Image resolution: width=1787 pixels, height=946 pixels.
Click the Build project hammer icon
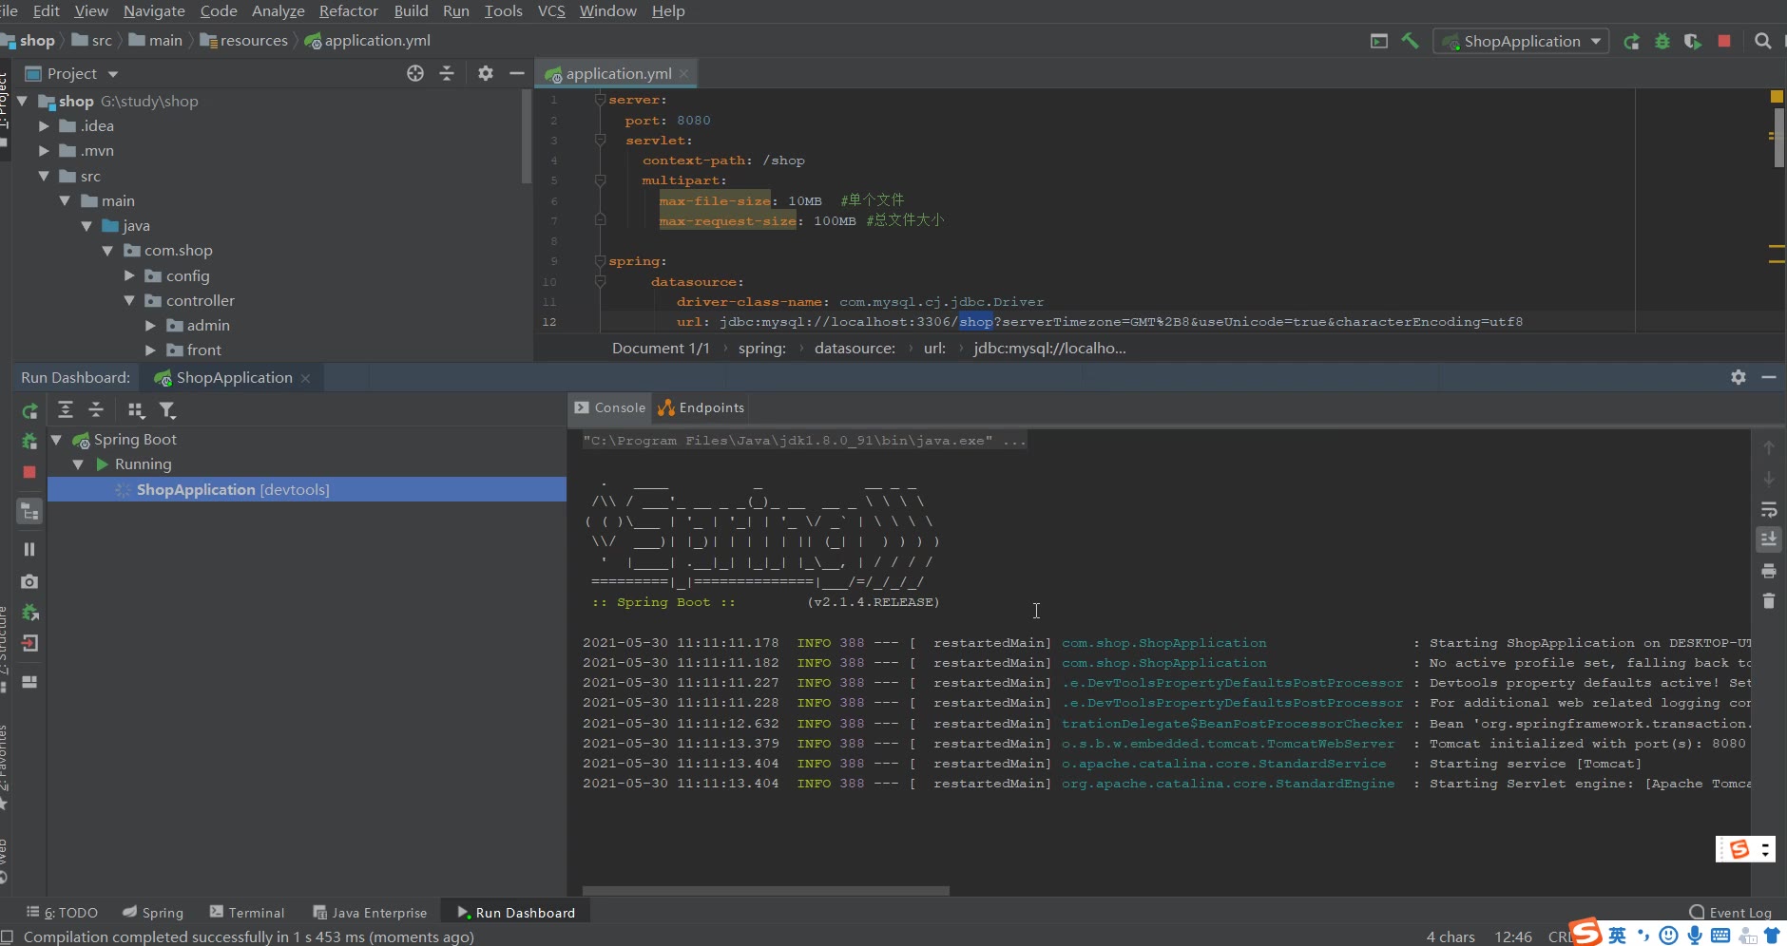[x=1411, y=41]
